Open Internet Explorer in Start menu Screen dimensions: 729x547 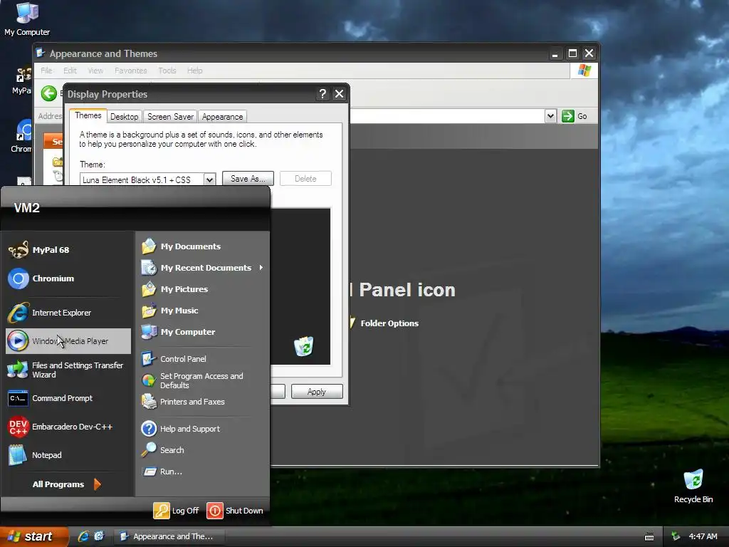click(68, 313)
